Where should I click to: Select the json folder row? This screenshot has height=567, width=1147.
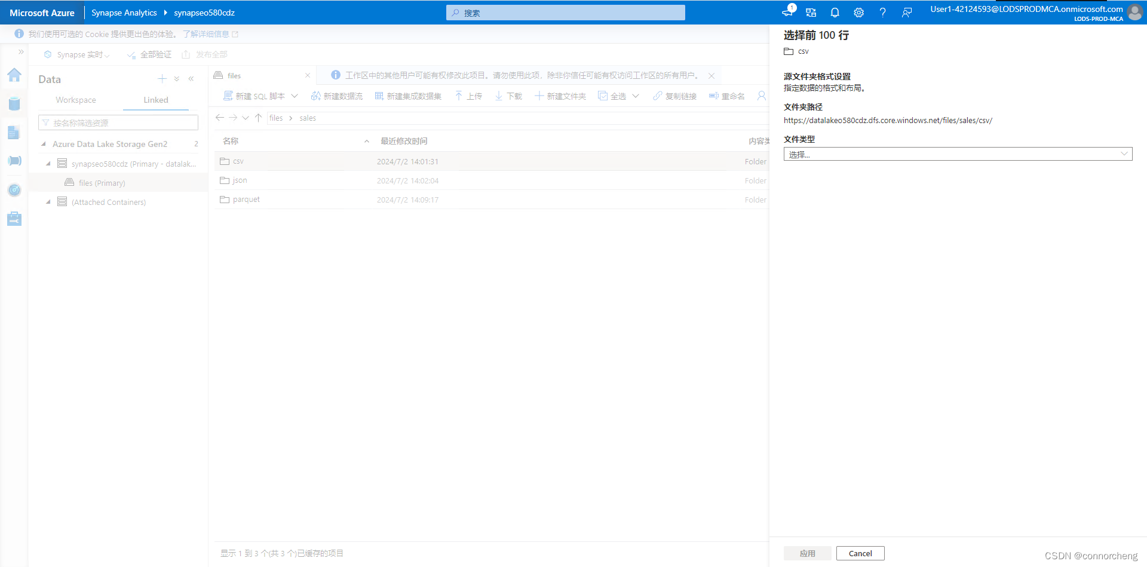pos(492,180)
